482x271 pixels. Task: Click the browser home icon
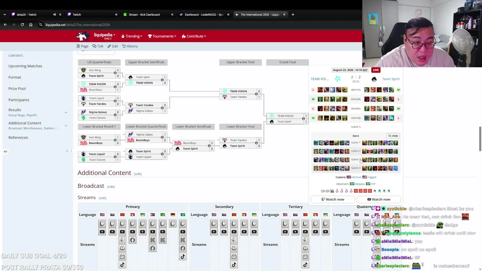pos(31,24)
